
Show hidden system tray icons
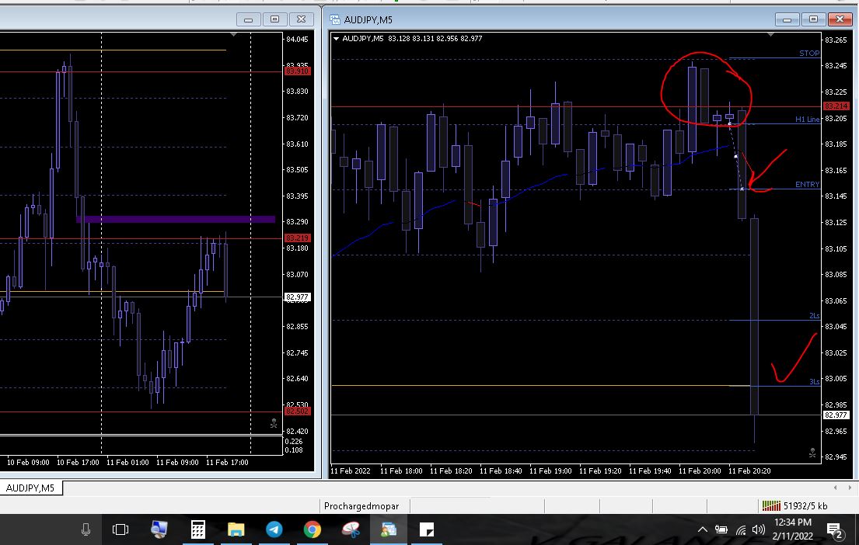click(x=702, y=529)
